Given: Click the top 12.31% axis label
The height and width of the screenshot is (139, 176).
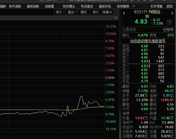Looking at the screenshot, I should tap(111, 27).
